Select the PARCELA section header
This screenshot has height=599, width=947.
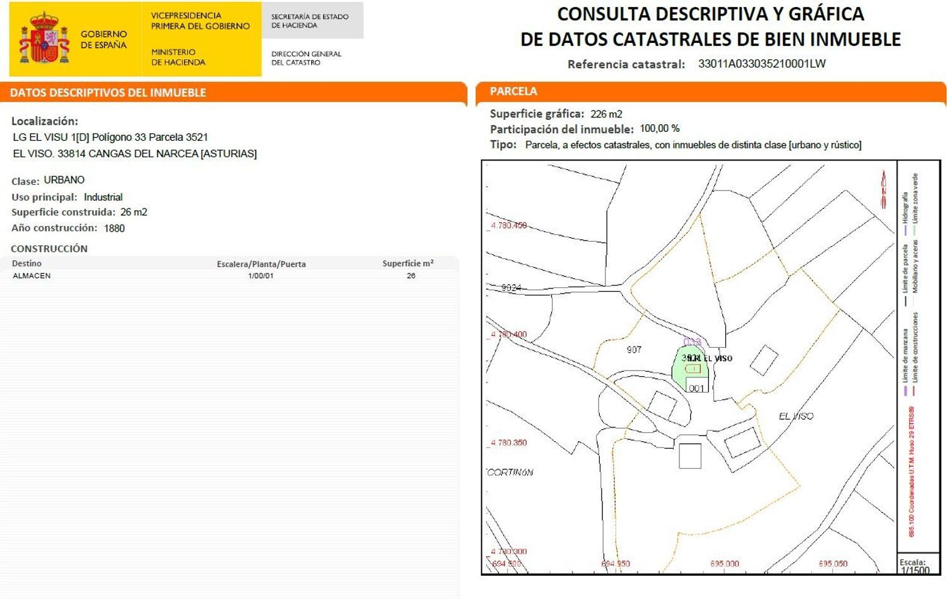pos(513,92)
